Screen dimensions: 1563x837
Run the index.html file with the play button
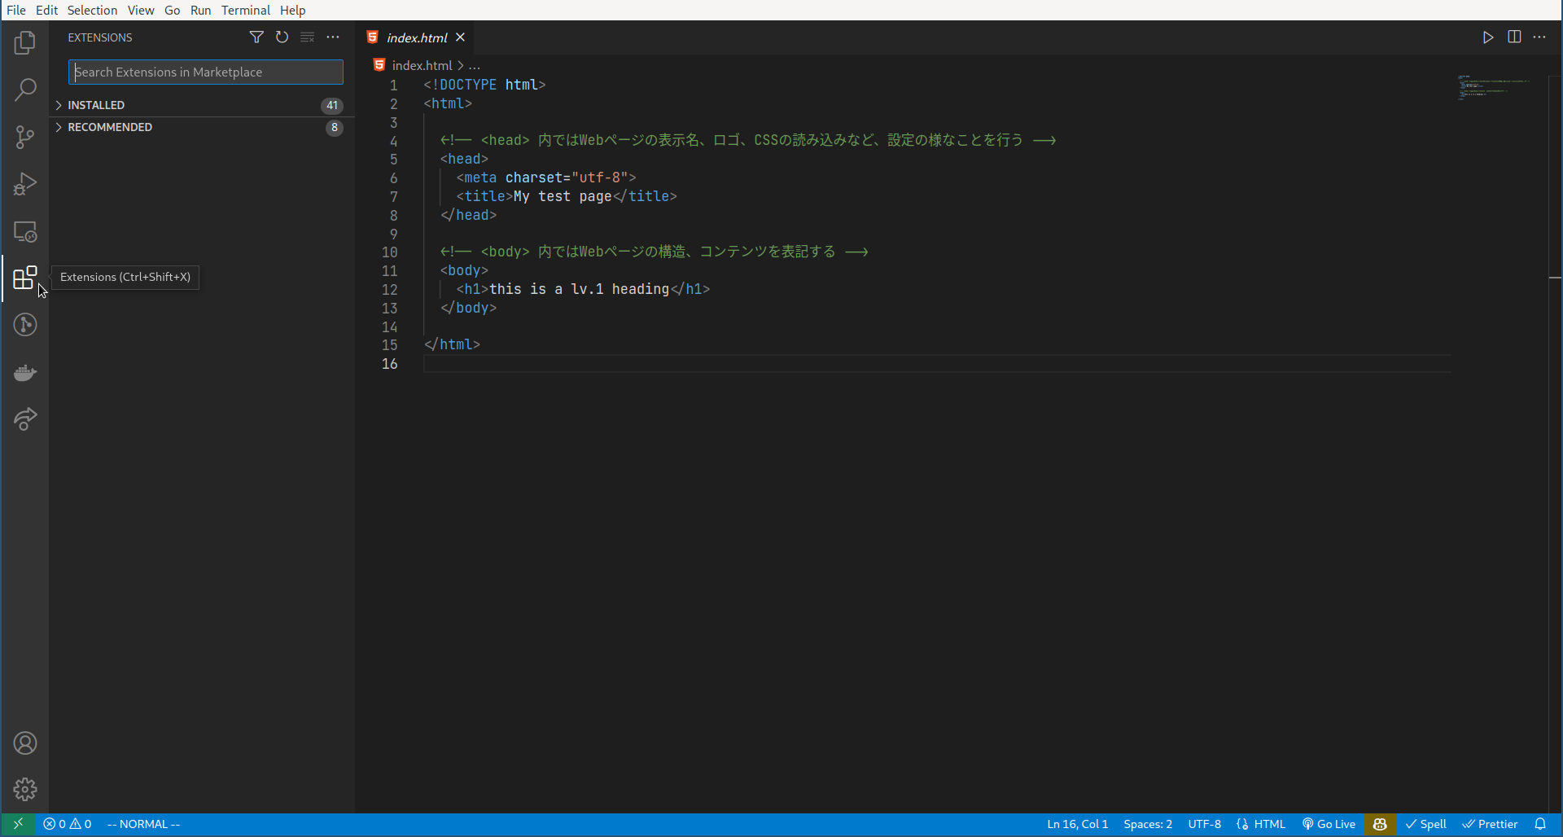tap(1488, 37)
